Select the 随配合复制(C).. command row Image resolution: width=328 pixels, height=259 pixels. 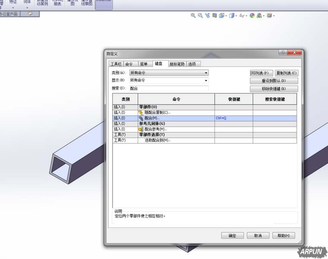(205, 112)
